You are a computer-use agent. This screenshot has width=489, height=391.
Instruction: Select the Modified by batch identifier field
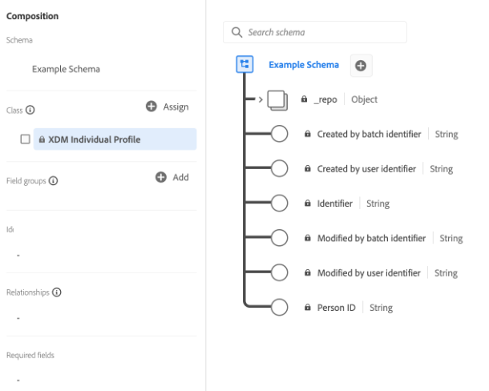coord(371,238)
